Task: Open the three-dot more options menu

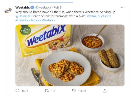Action: pyautogui.click(x=123, y=7)
